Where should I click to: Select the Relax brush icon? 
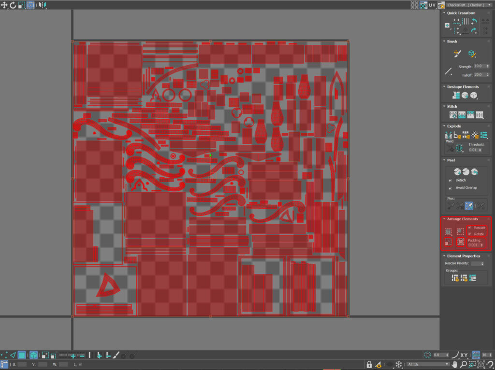point(472,54)
